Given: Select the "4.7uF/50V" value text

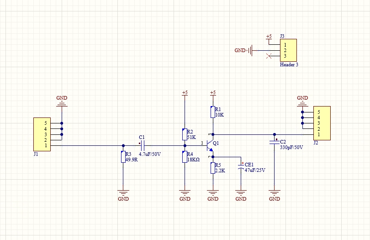Looking at the screenshot, I should [x=150, y=154].
